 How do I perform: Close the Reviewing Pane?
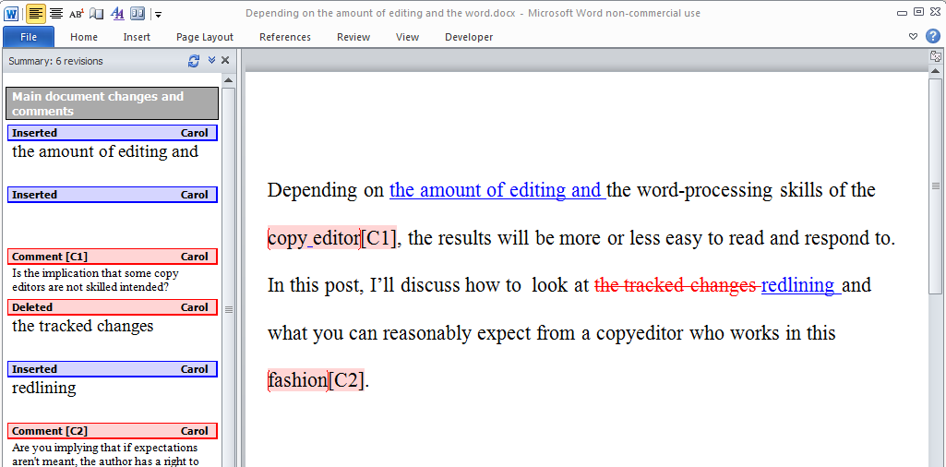pos(225,61)
